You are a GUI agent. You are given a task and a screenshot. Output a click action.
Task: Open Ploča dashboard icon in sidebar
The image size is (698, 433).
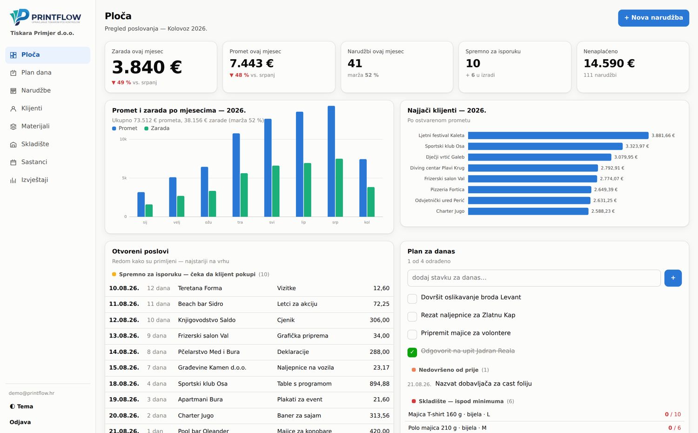(13, 55)
